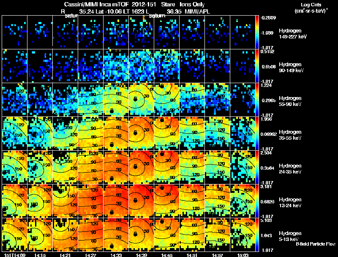The height and width of the screenshot is (257, 338).
Task: Click the Hydrogen 5-13 keV row label
Action: pyautogui.click(x=290, y=236)
